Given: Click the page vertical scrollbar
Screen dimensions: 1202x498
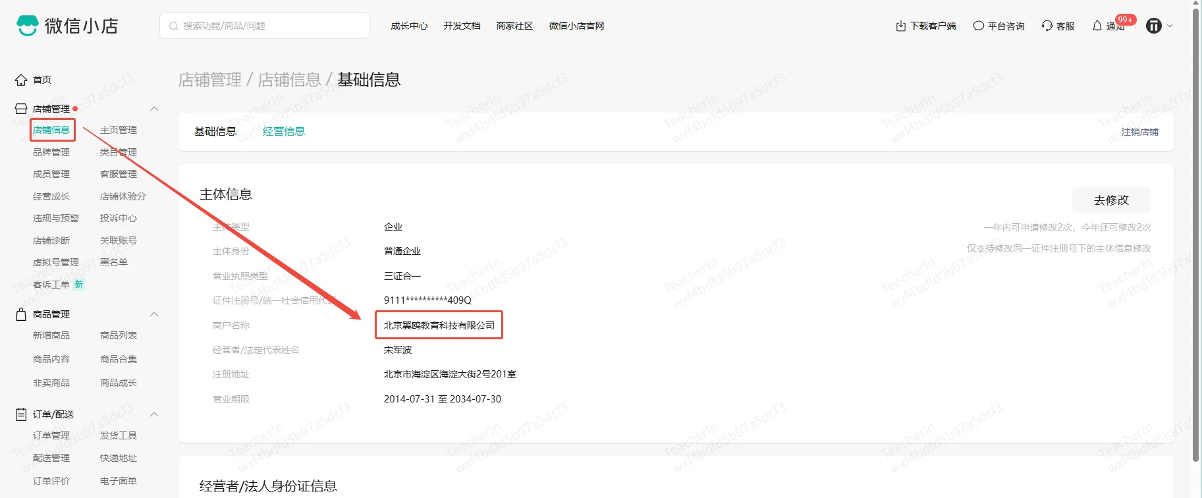Looking at the screenshot, I should [1196, 235].
